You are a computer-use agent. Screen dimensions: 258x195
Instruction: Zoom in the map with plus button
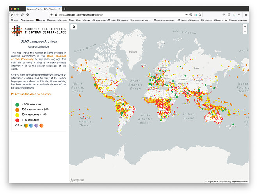[x=245, y=27]
